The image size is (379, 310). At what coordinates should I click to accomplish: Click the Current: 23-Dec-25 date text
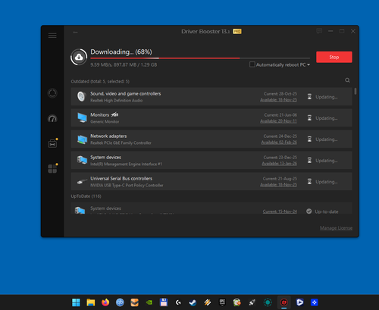click(x=280, y=158)
